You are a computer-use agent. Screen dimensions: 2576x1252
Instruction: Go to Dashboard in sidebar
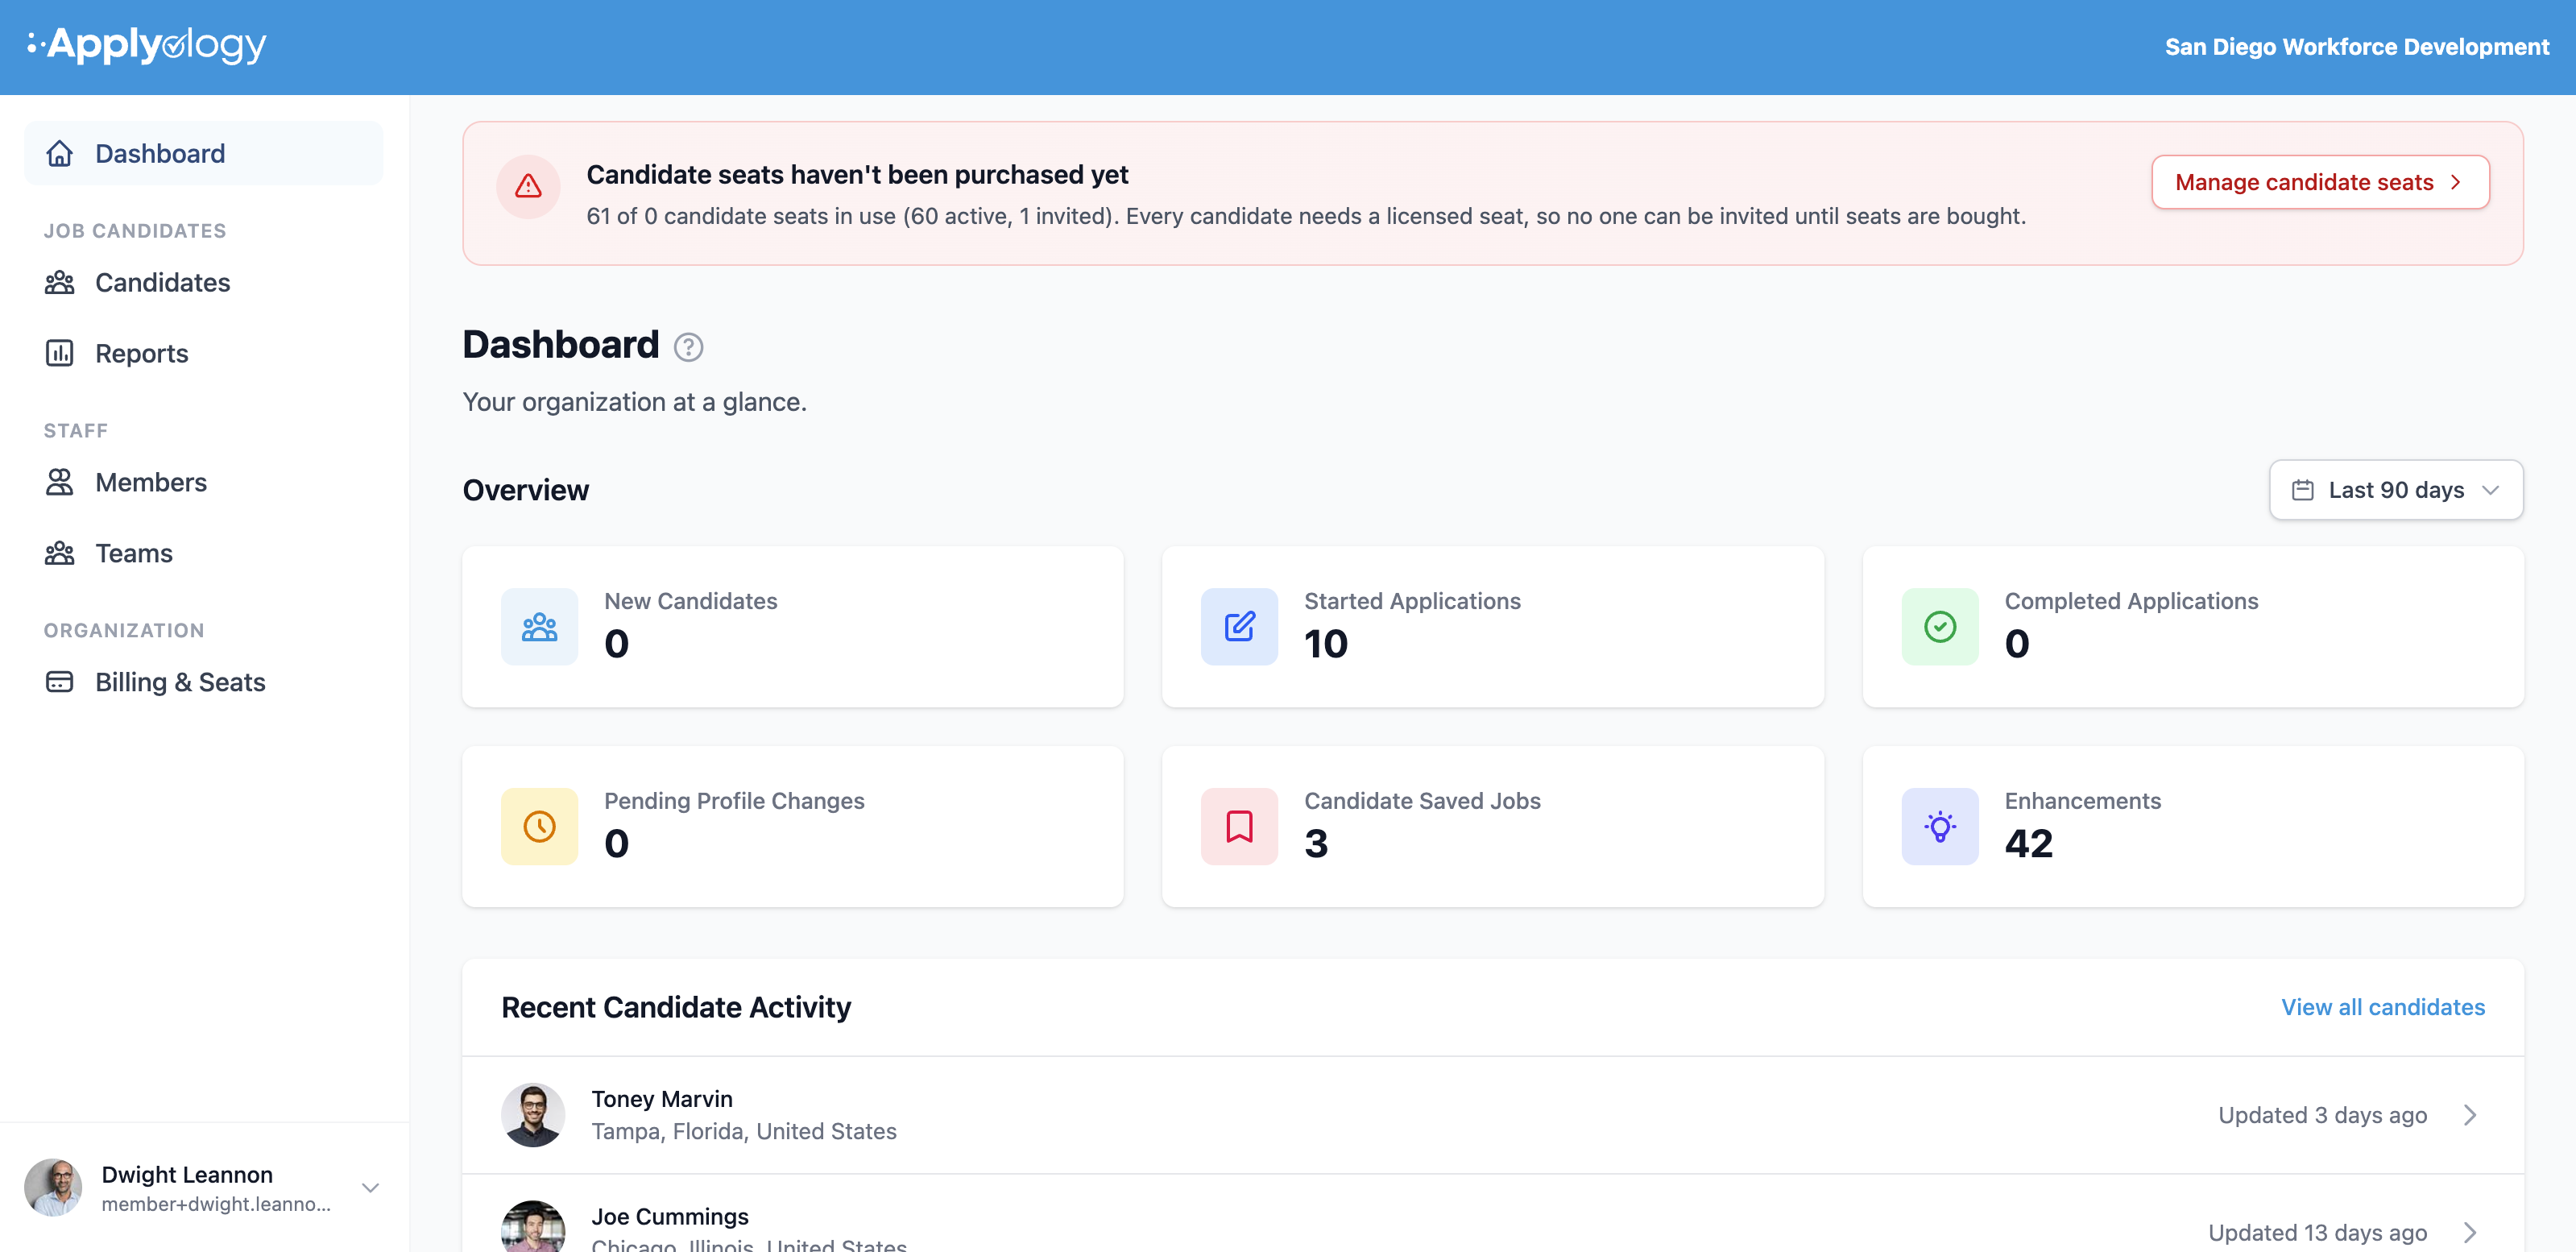point(204,153)
